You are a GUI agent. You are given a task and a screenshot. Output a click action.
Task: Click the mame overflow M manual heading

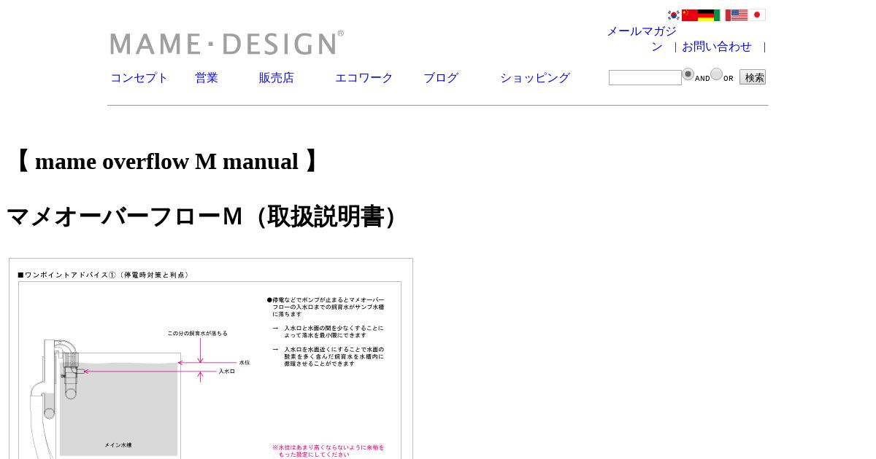click(x=166, y=161)
